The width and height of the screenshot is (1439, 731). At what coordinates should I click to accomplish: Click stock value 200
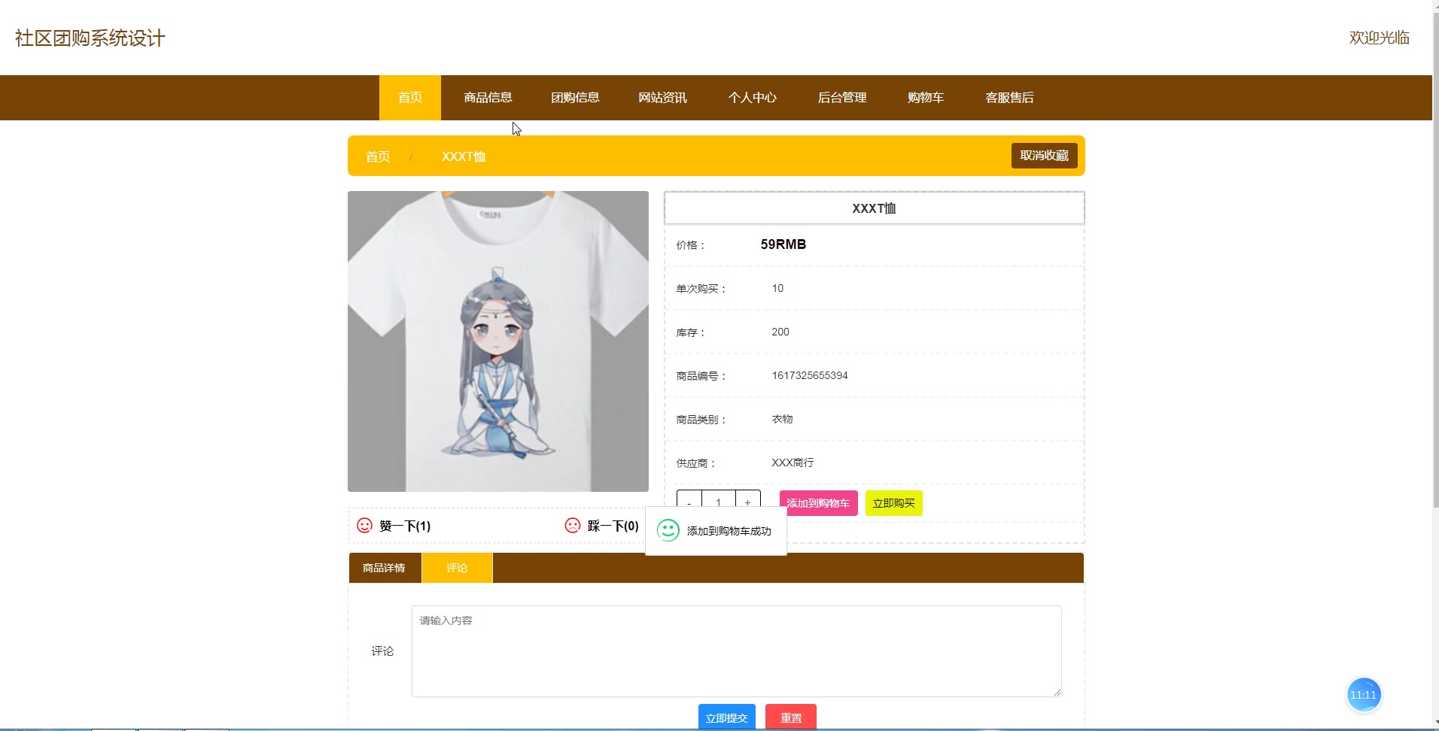click(x=780, y=332)
